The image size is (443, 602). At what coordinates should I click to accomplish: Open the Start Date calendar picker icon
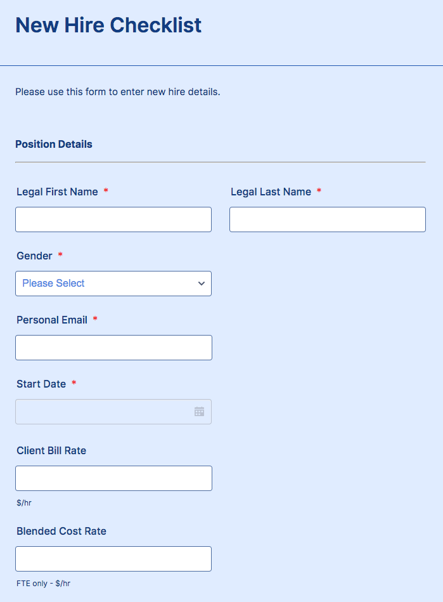(x=199, y=412)
